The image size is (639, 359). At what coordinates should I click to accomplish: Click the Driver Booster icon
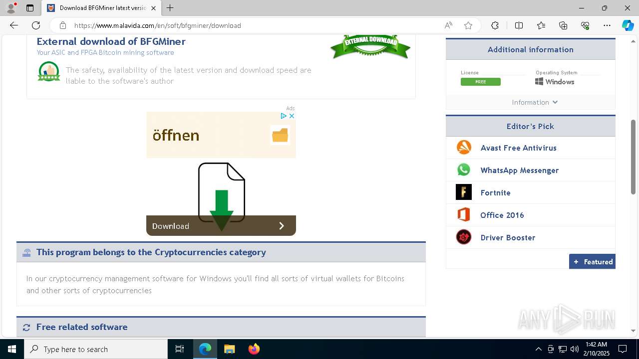tap(464, 237)
